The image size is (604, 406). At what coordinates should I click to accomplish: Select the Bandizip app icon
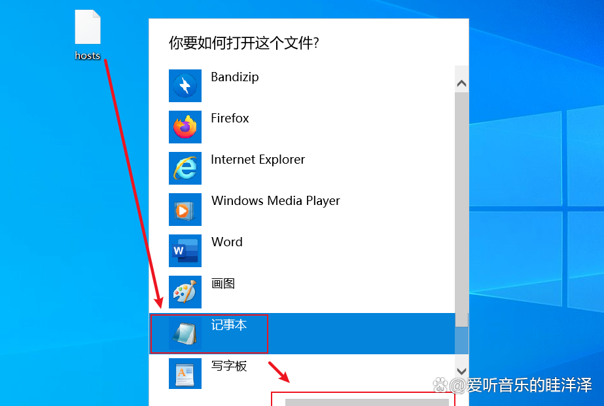coord(185,86)
